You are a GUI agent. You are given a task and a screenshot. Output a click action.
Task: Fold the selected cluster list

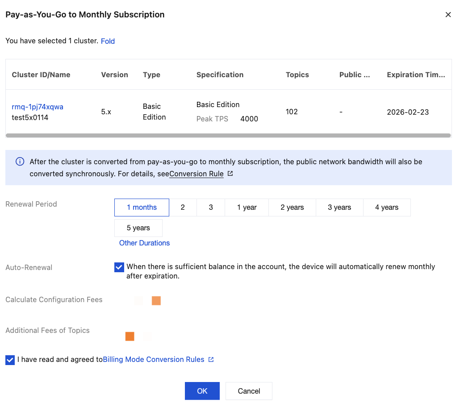click(108, 41)
